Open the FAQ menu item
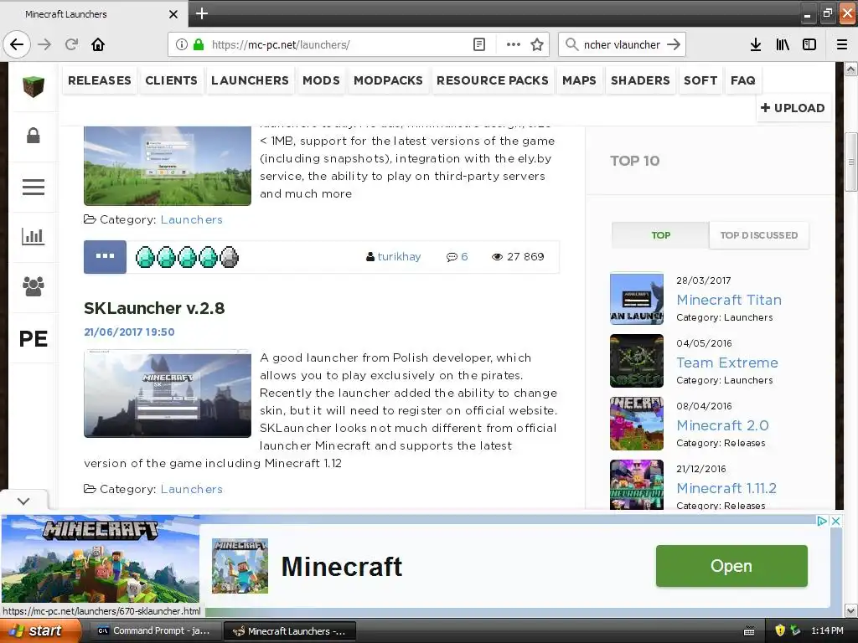 743,80
